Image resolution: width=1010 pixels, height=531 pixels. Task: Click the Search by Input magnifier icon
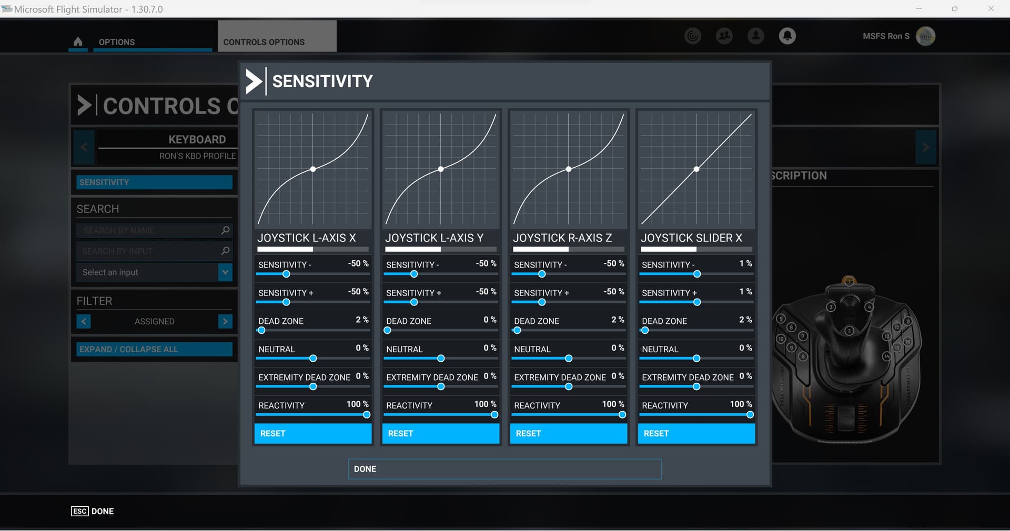click(x=225, y=251)
